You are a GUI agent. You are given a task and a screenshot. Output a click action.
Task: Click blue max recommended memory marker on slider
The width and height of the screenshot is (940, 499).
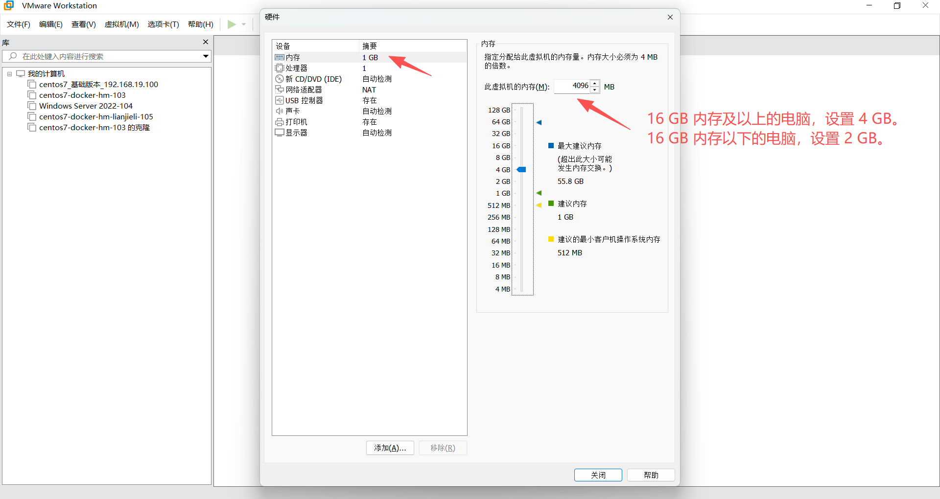539,122
